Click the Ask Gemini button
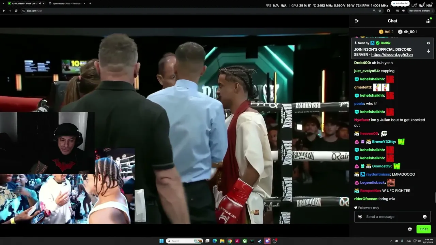 tap(400, 3)
